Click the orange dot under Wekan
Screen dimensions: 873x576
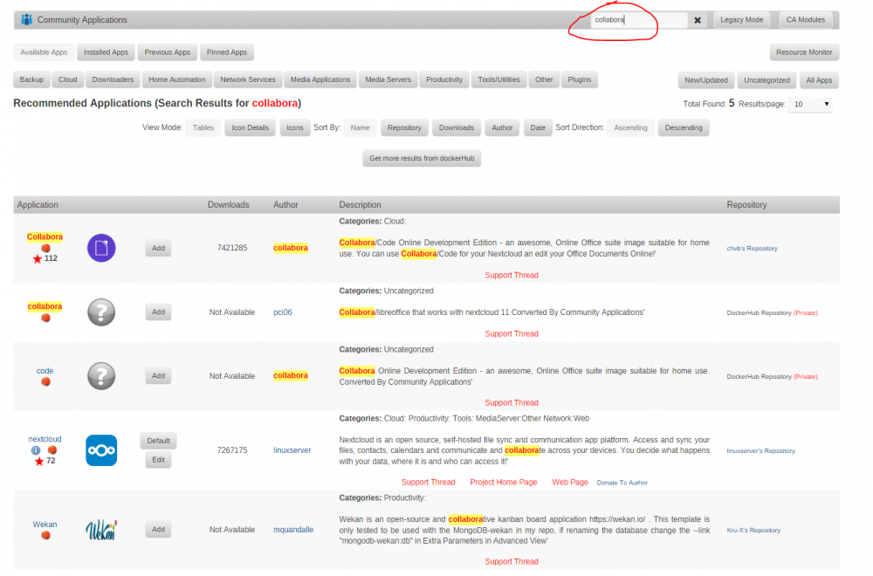tap(45, 535)
